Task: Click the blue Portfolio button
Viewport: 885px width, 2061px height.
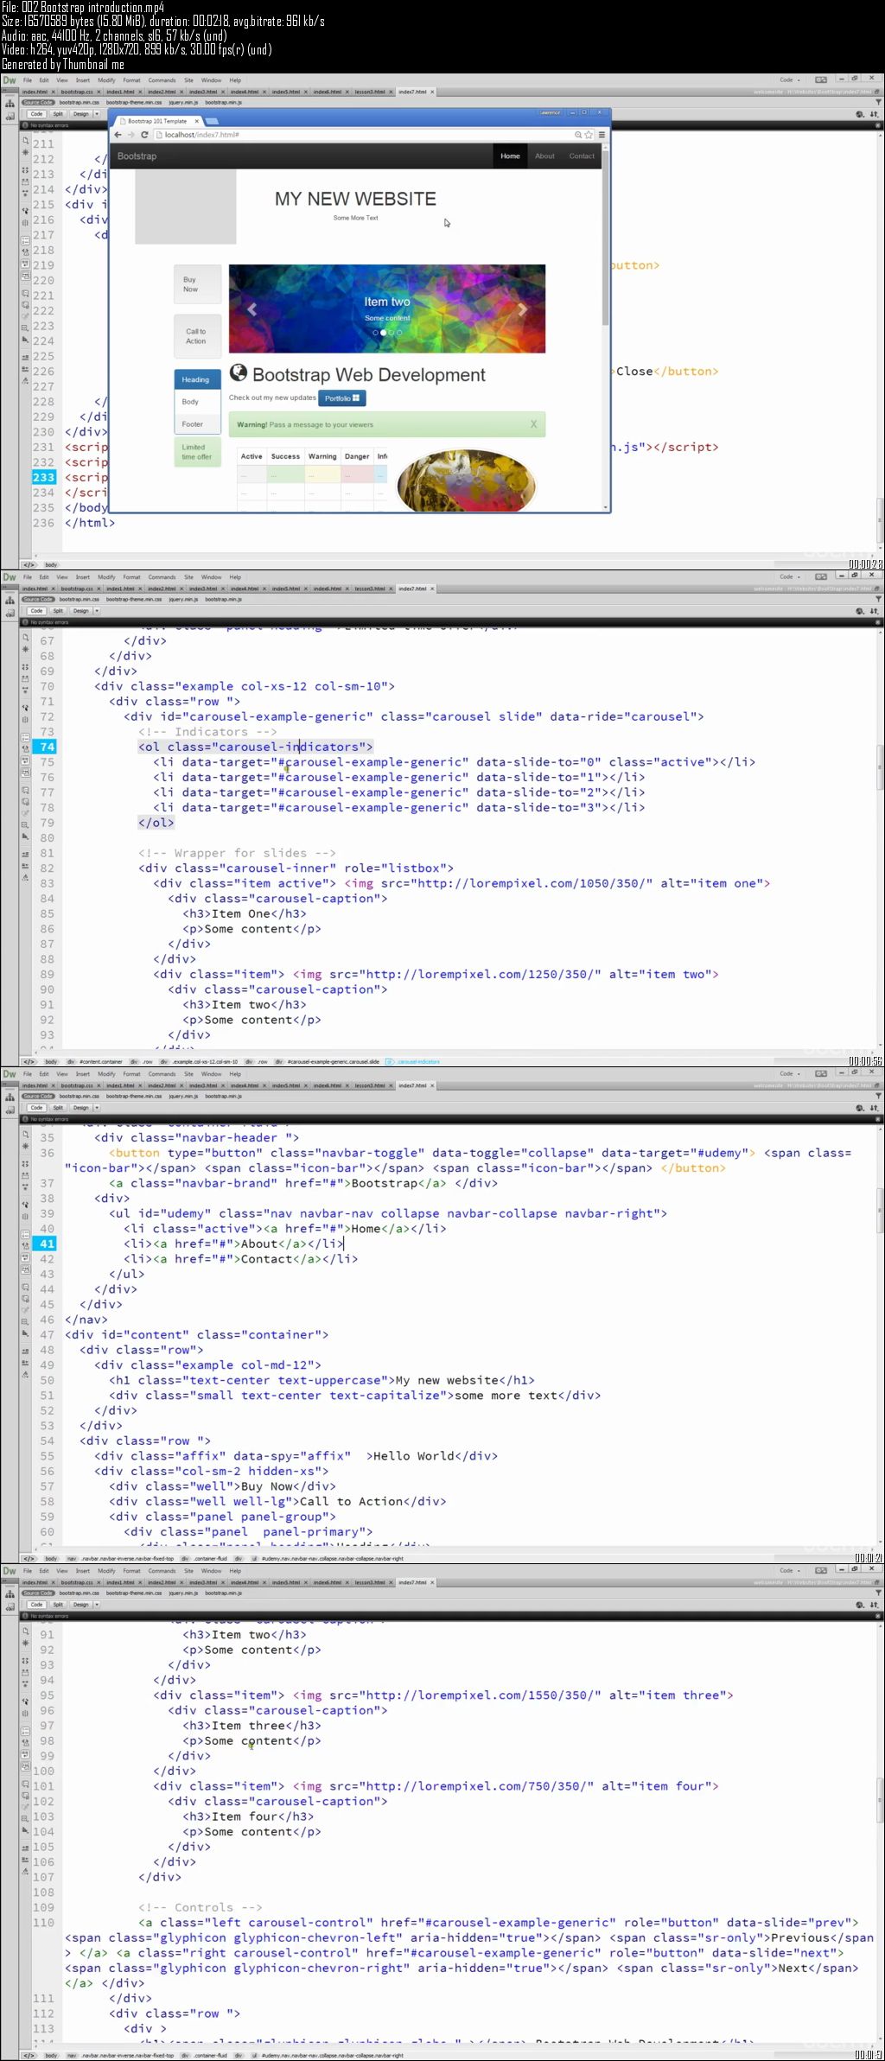Action: pyautogui.click(x=342, y=398)
